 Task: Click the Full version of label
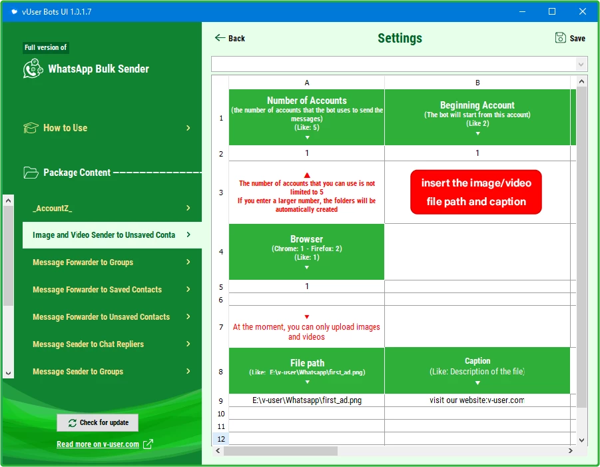click(45, 47)
